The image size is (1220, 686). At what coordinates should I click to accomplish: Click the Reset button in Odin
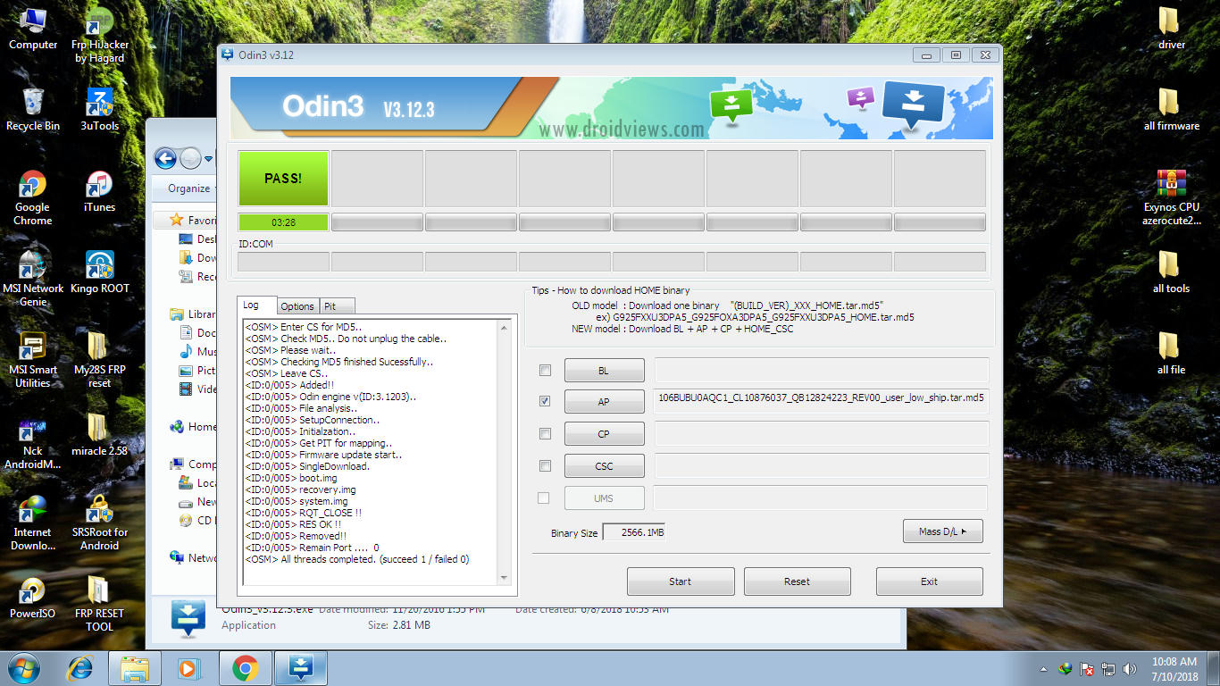[x=797, y=581]
